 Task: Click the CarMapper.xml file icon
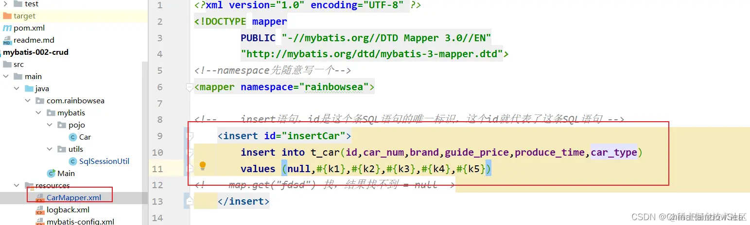pyautogui.click(x=40, y=198)
